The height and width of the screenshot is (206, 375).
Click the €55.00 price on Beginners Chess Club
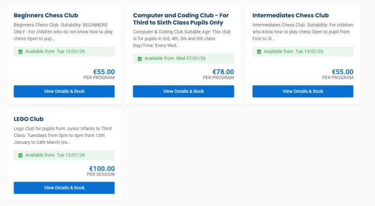[x=104, y=72]
